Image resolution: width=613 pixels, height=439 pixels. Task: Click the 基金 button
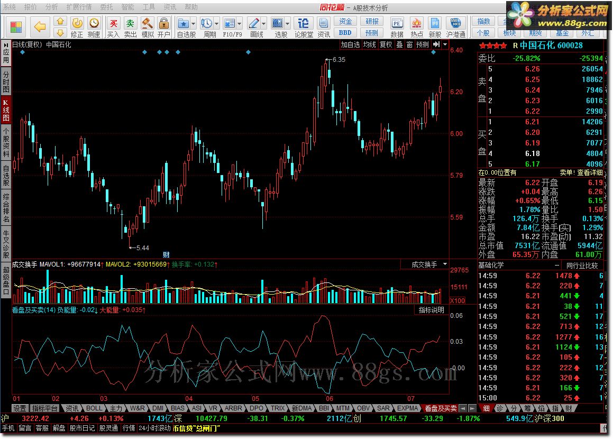click(562, 33)
